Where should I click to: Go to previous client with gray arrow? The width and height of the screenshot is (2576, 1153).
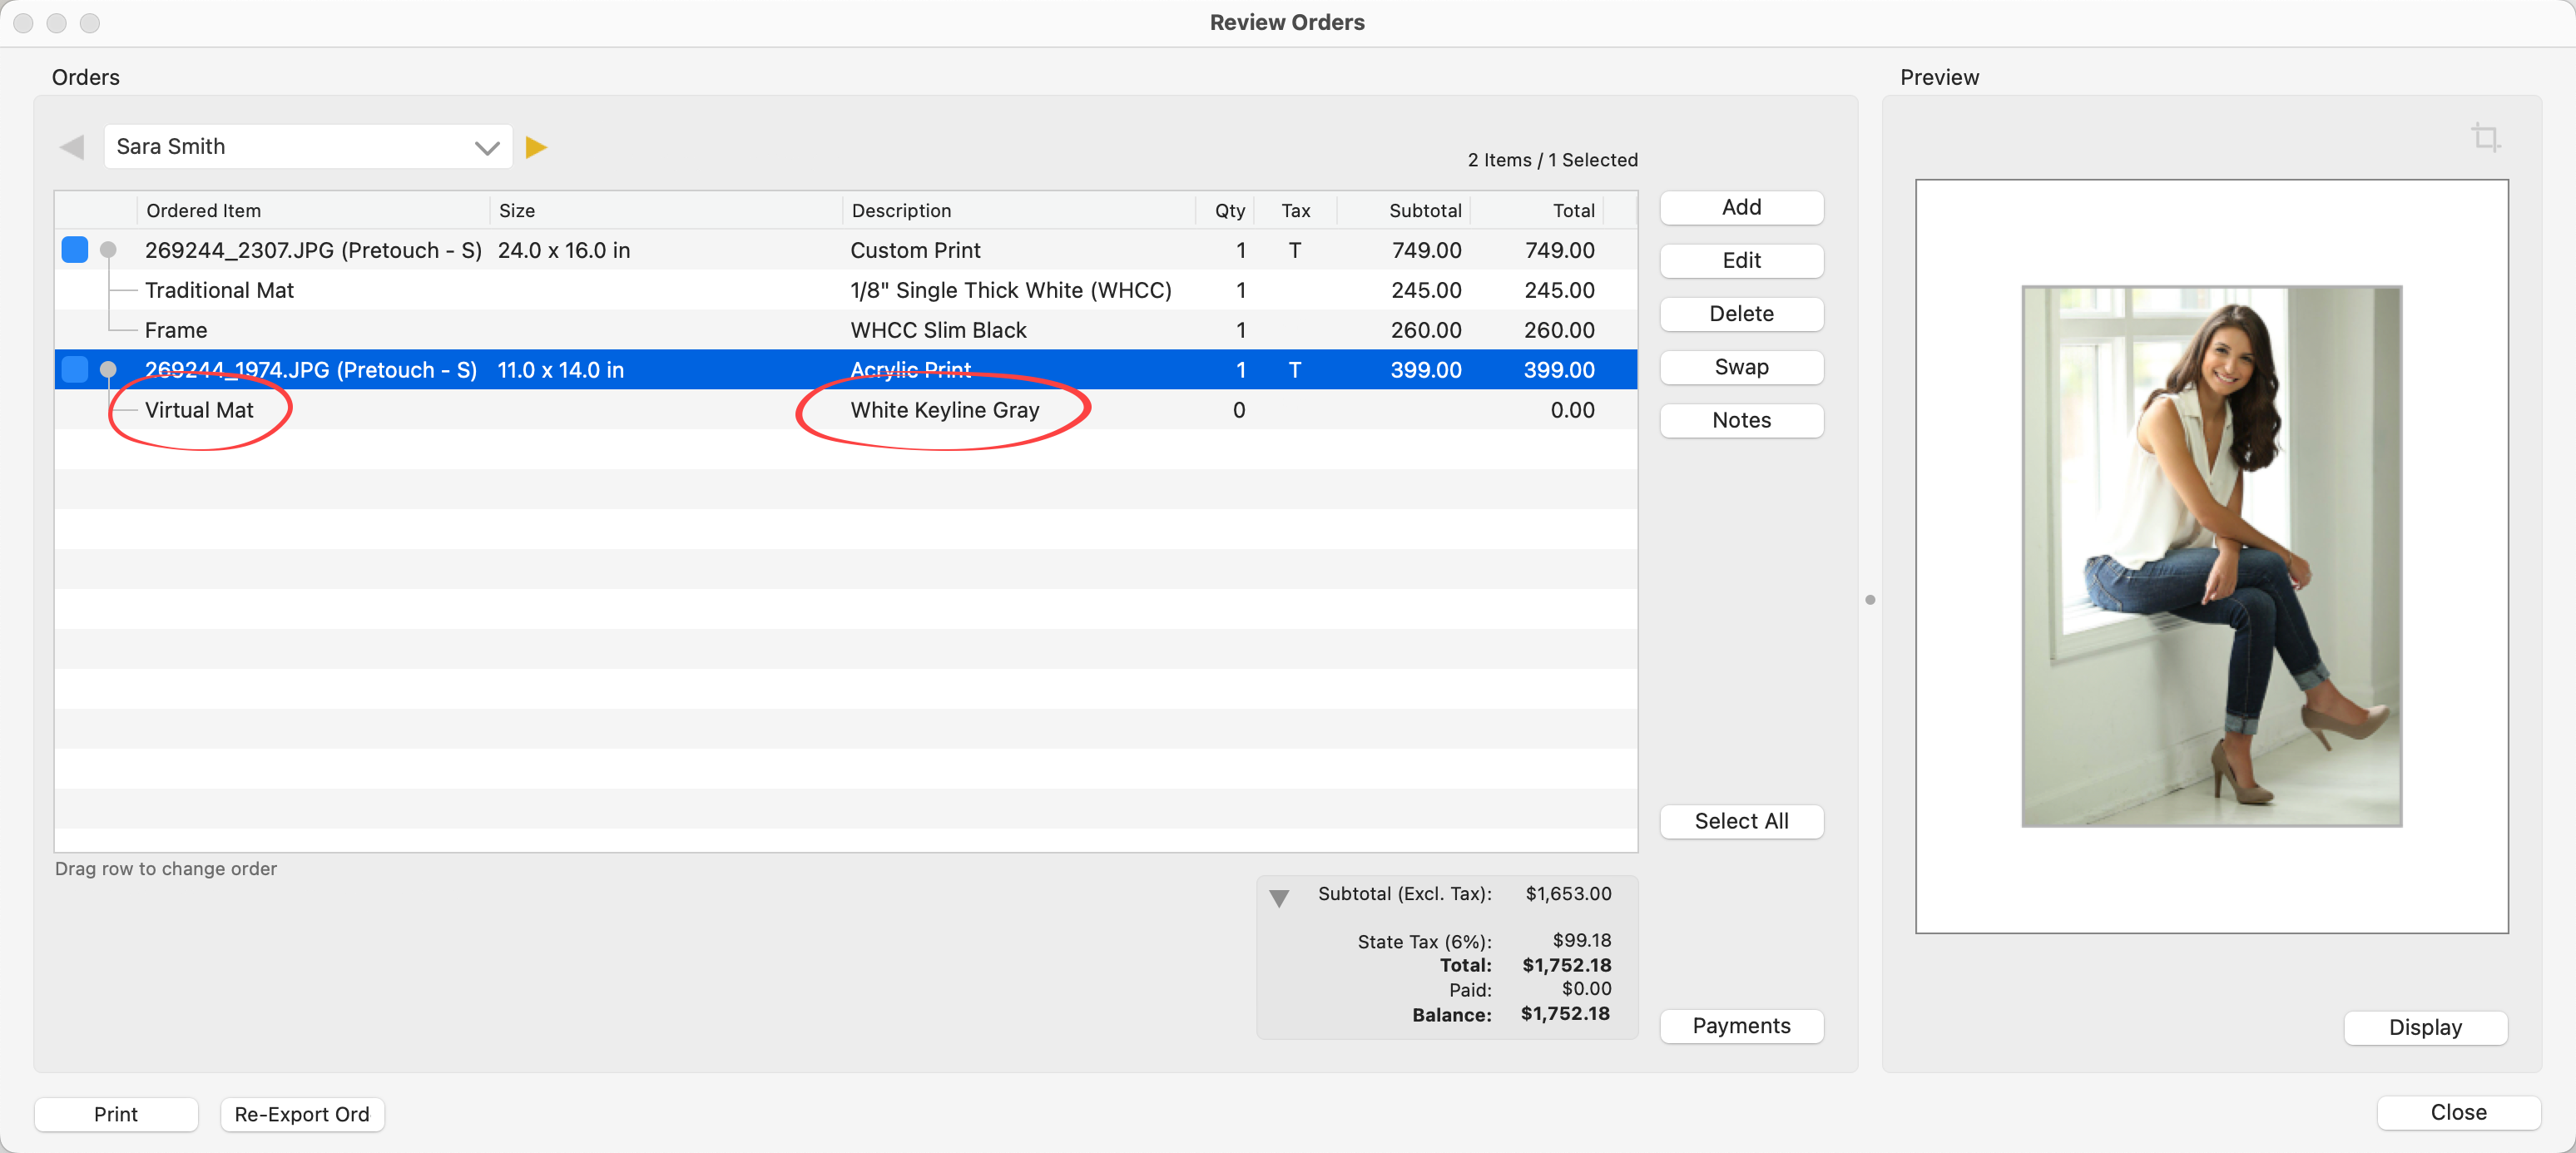tap(72, 147)
